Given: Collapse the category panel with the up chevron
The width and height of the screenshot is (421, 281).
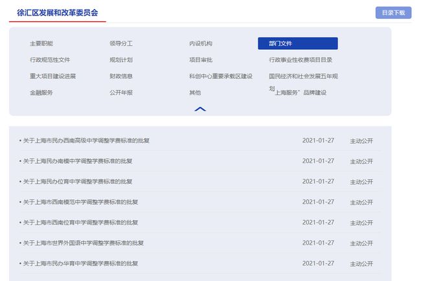Looking at the screenshot, I should click(200, 109).
